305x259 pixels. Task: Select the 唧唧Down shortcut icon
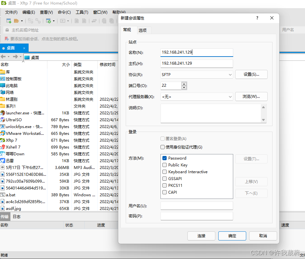(3, 154)
